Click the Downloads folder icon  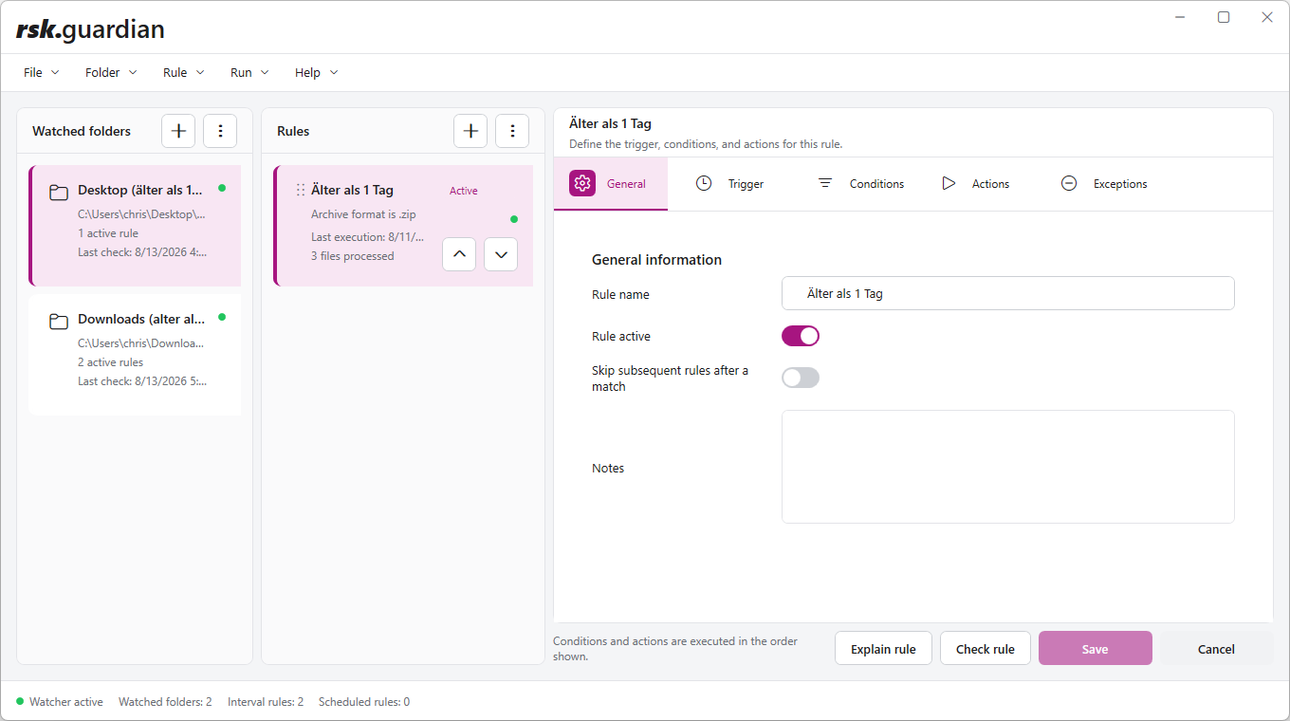click(x=59, y=322)
